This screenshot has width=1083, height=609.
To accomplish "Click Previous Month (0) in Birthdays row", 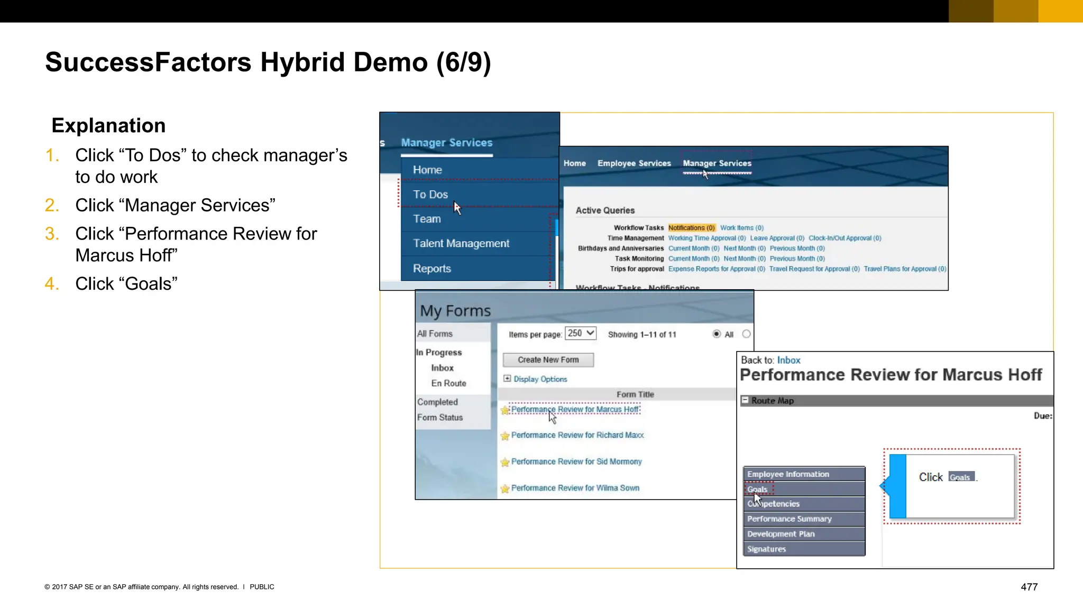I will pos(797,248).
